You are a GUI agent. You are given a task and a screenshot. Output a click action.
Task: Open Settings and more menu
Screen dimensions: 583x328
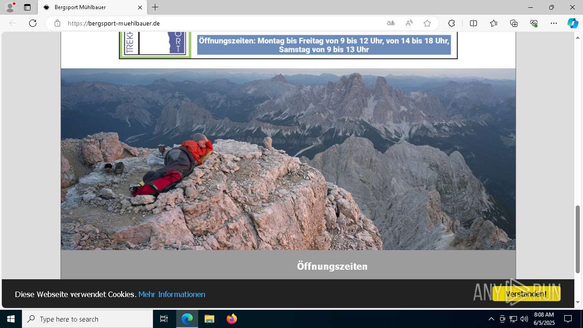[x=554, y=23]
